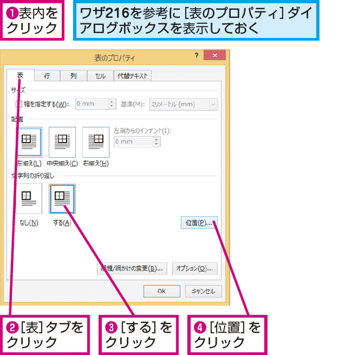Choose no text wrapping (なし) icon
Screen dimensions: 361x355
[29, 199]
